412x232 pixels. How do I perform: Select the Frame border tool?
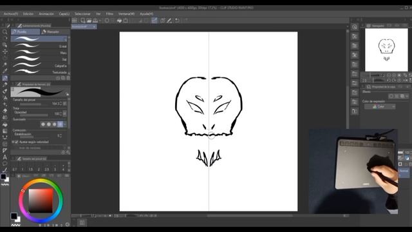click(5, 144)
